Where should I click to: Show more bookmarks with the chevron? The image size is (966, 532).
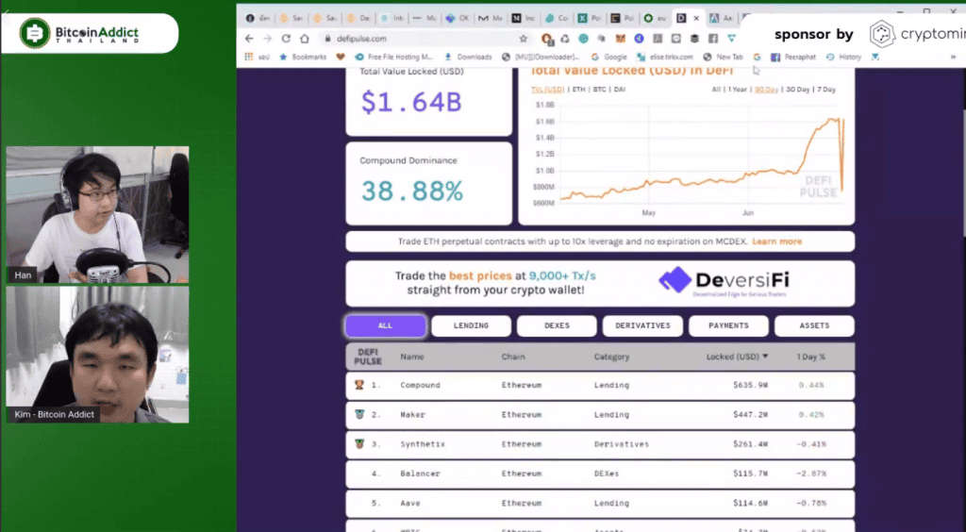click(953, 57)
